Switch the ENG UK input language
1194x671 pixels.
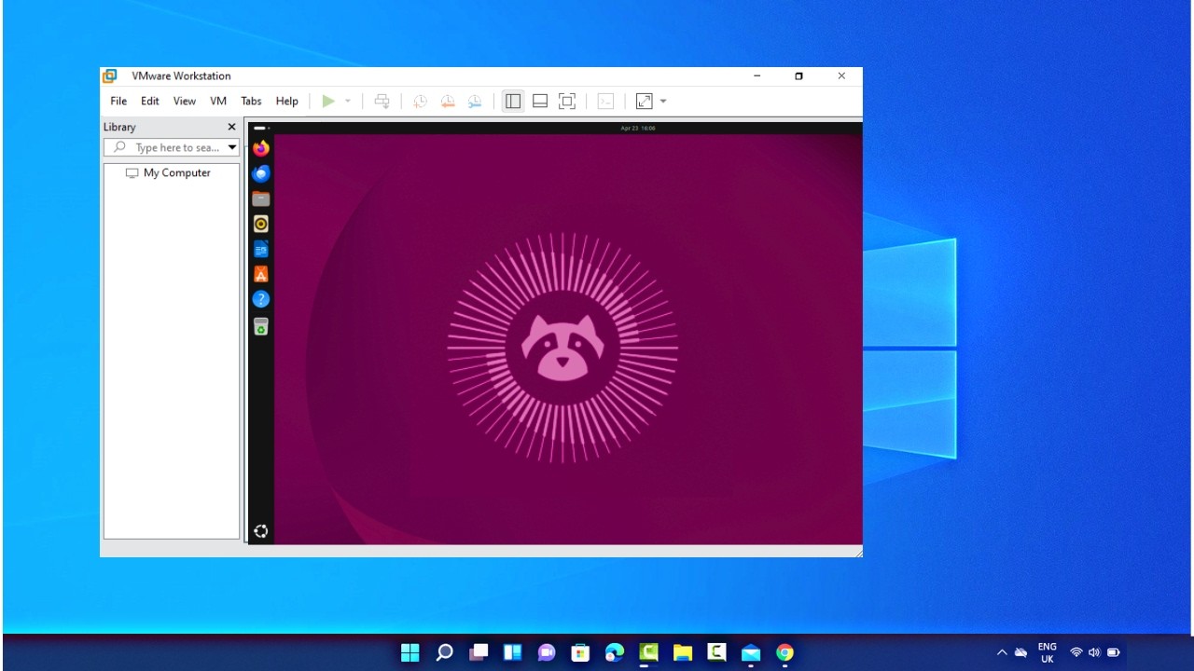(1048, 652)
